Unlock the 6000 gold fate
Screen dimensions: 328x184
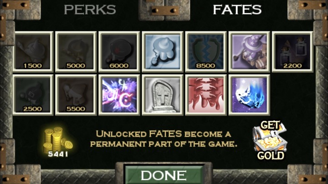(x=119, y=51)
